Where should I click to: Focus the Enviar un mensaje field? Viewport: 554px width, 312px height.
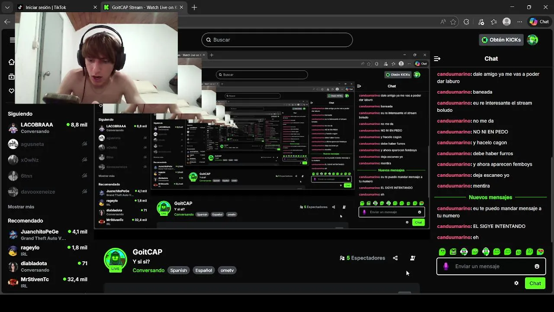(491, 266)
